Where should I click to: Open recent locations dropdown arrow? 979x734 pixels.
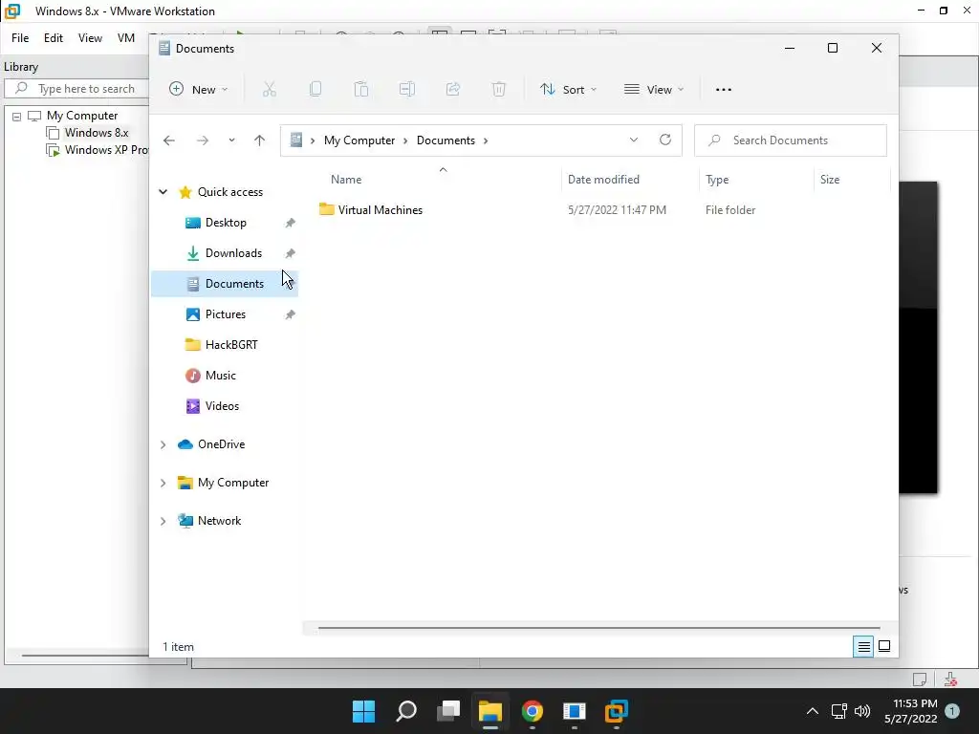pyautogui.click(x=231, y=140)
